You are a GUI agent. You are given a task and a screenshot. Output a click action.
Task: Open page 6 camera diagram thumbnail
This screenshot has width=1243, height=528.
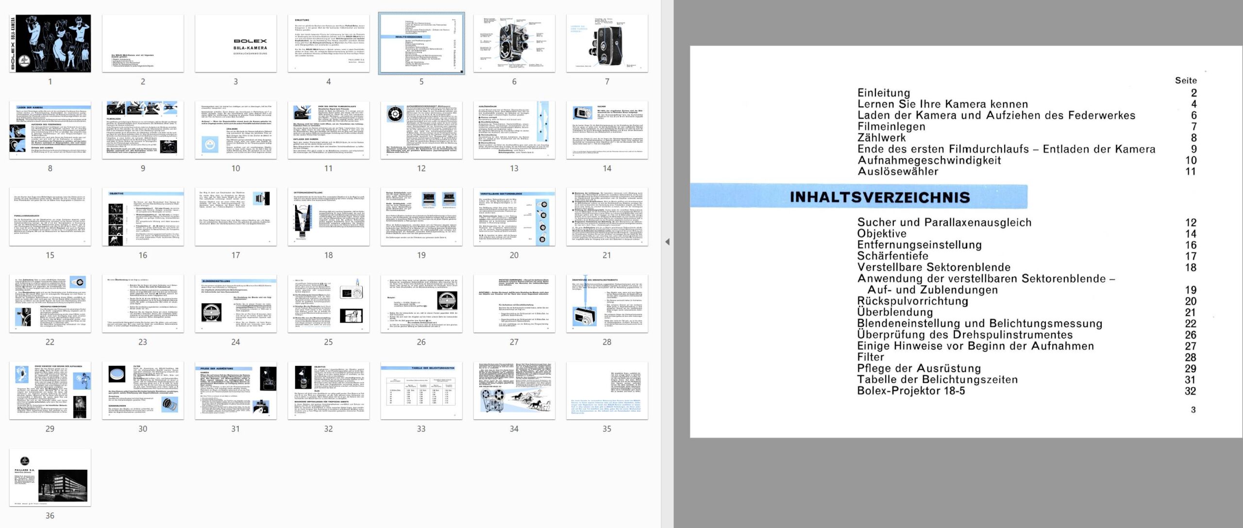coord(514,44)
